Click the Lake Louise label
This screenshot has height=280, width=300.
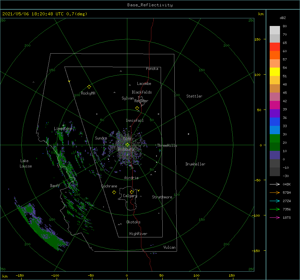pos(26,163)
